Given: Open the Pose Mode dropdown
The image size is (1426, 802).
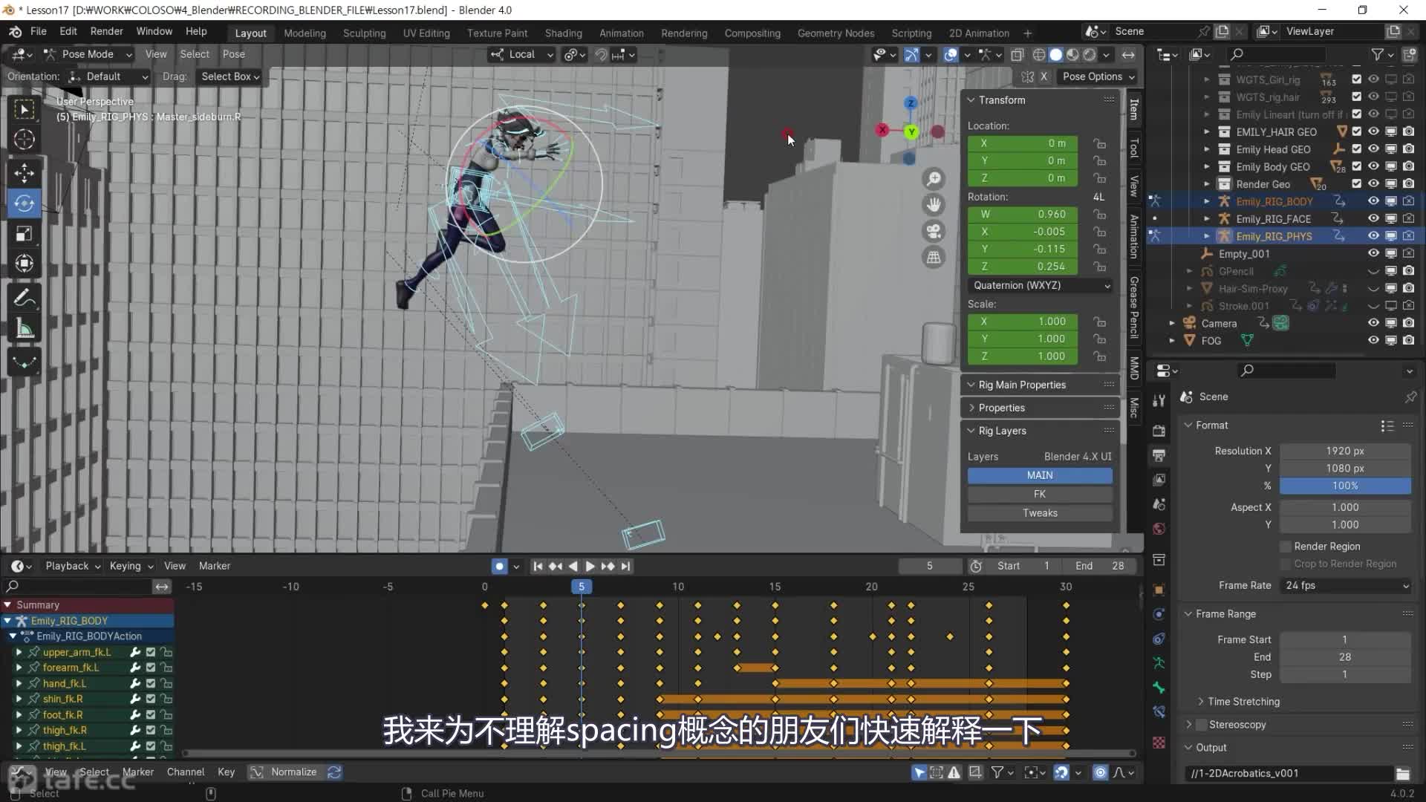Looking at the screenshot, I should [88, 54].
